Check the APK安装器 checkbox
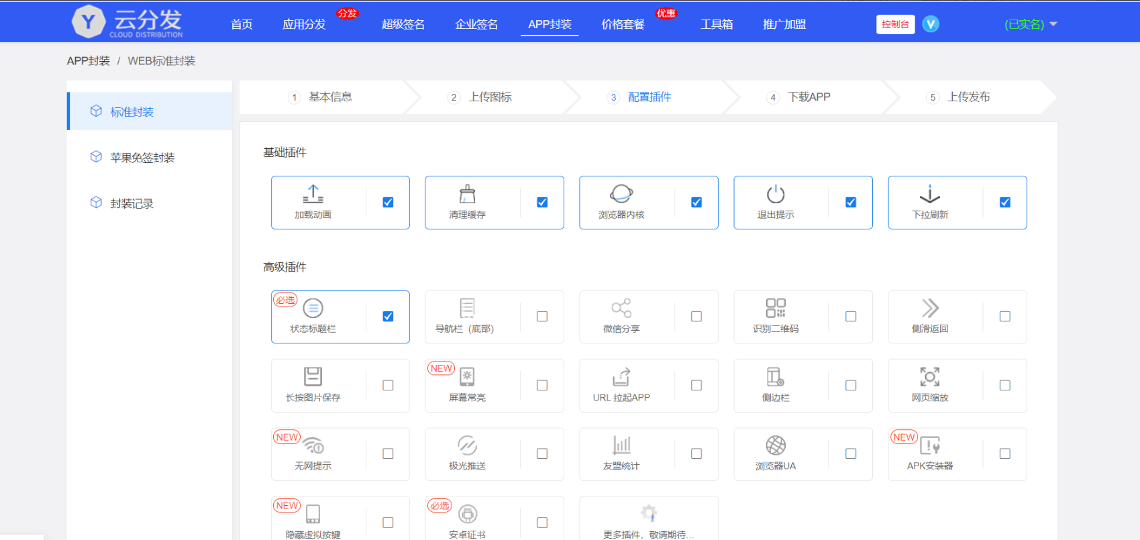The height and width of the screenshot is (540, 1140). pos(1005,453)
